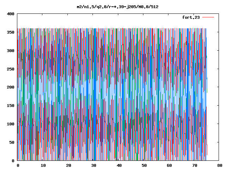Click the y-axis label 250
The width and height of the screenshot is (226, 170).
click(x=11, y=69)
